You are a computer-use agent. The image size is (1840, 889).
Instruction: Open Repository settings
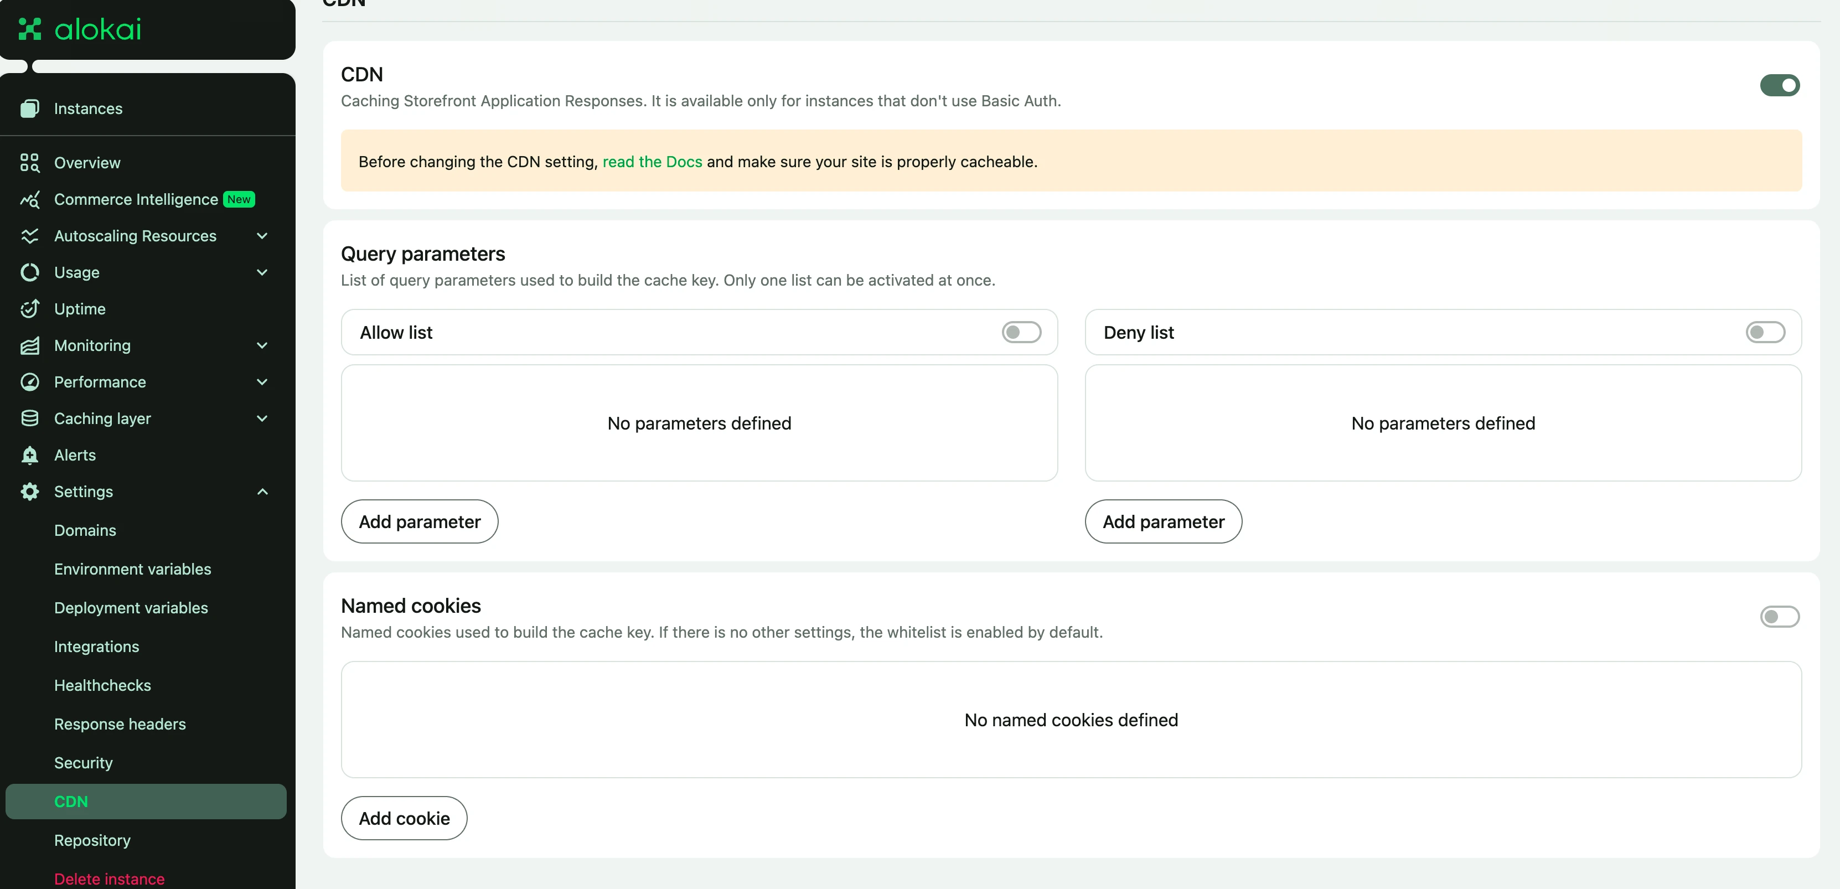pyautogui.click(x=92, y=840)
